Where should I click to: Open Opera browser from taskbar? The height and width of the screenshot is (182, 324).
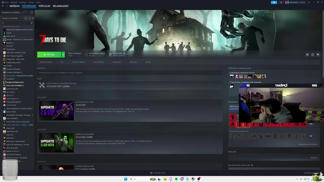[x=171, y=179]
